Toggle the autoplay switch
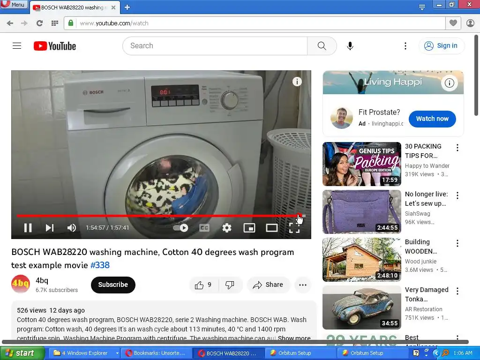The image size is (480, 360). coord(180,228)
